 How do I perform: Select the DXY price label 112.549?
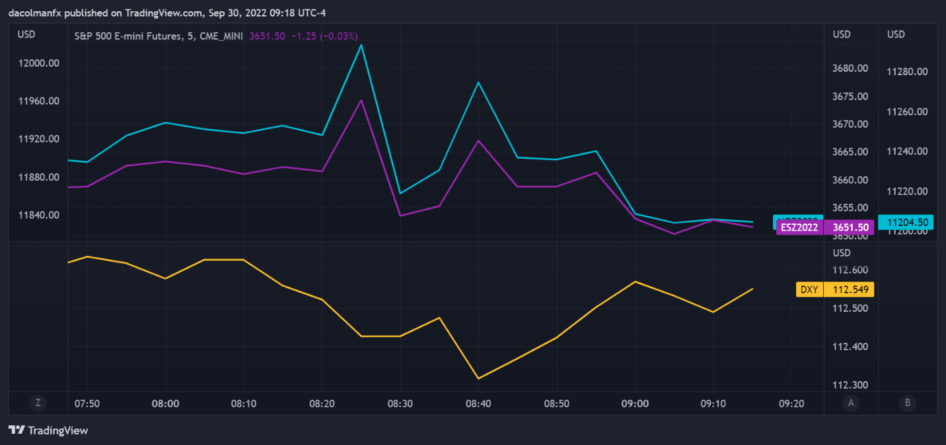coord(835,289)
